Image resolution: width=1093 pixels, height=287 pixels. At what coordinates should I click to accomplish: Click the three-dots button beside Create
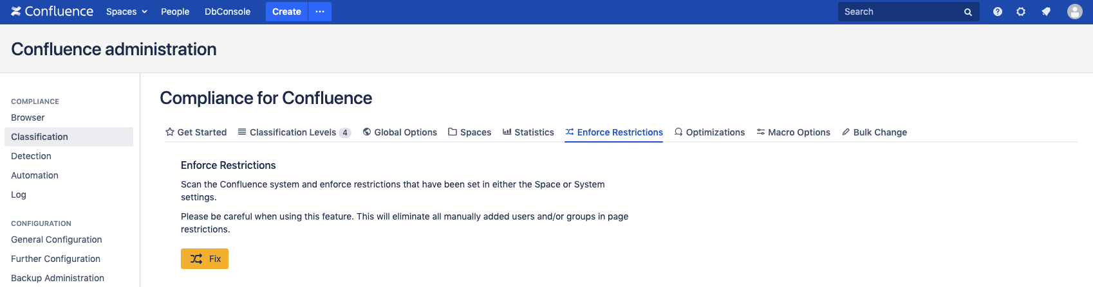(x=320, y=12)
